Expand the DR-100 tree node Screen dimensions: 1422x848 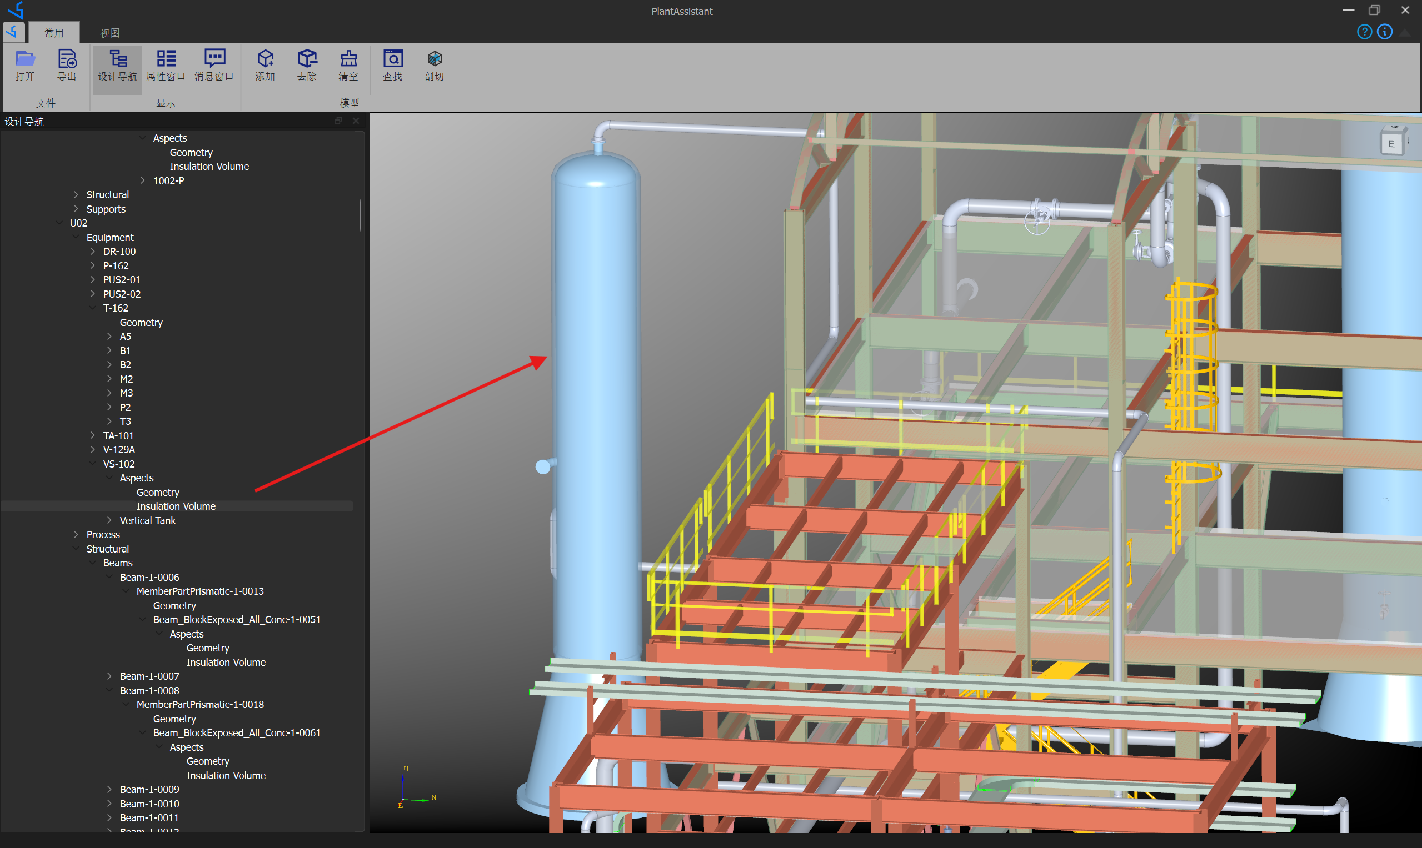click(93, 251)
